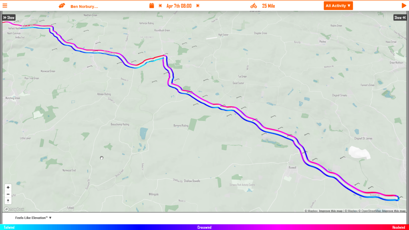Click the Mapbox logo on the map
Image resolution: width=409 pixels, height=230 pixels.
pos(14,209)
